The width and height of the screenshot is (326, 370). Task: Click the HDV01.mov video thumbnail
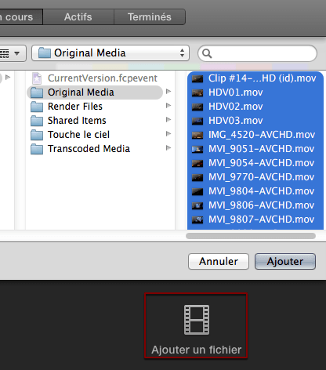tap(197, 92)
